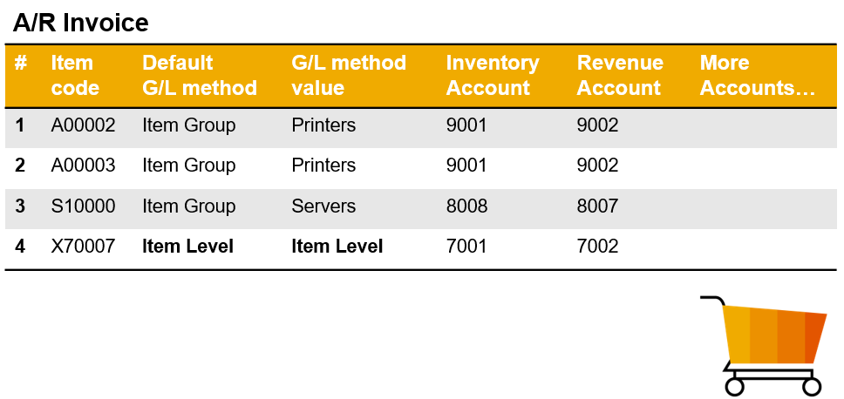Image resolution: width=844 pixels, height=399 pixels.
Task: Click inventory account 8008
Action: 466,206
